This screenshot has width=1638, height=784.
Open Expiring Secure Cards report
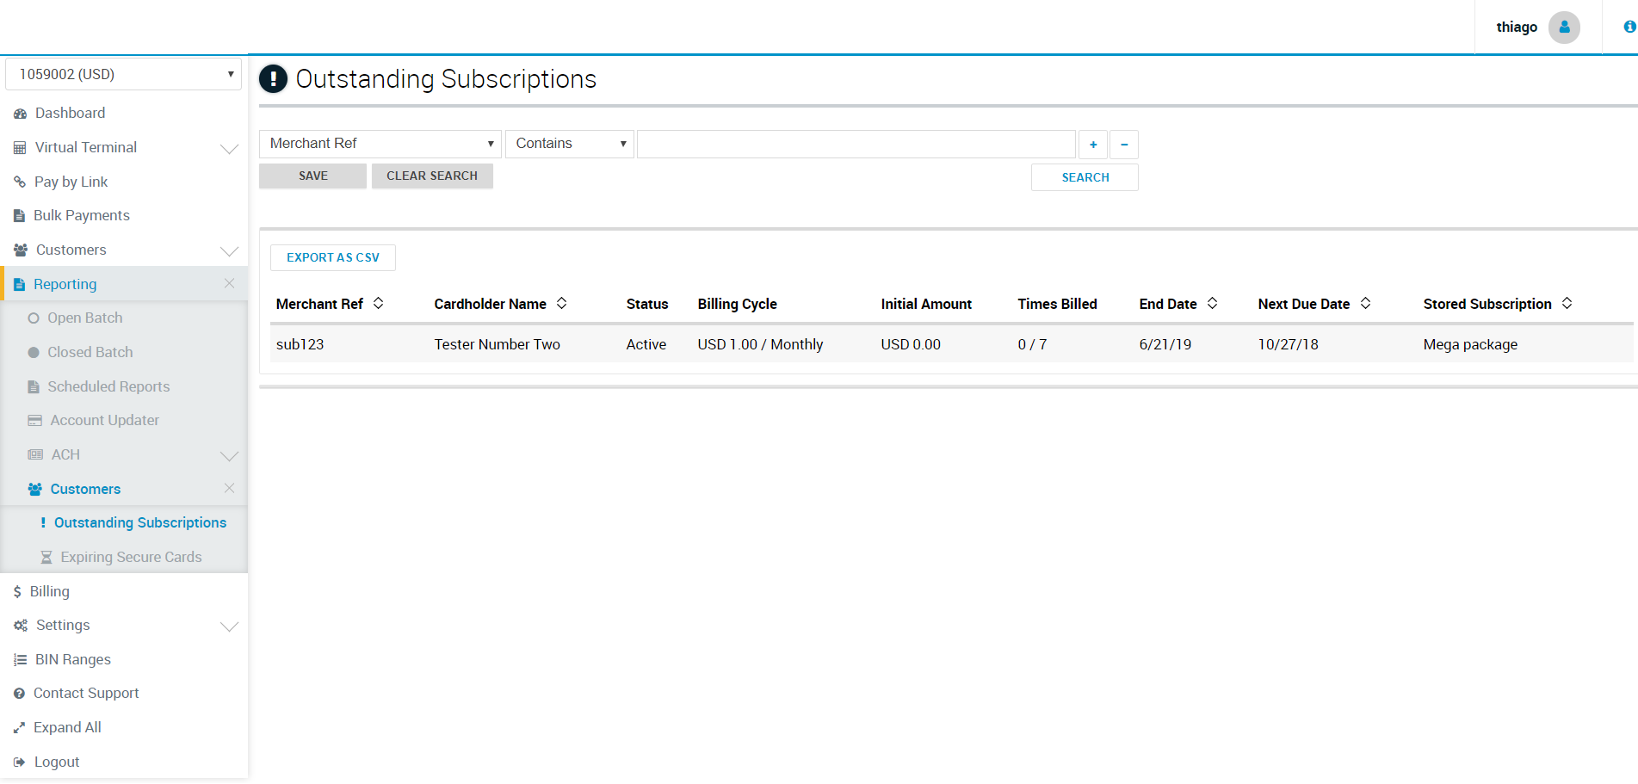pyautogui.click(x=131, y=558)
